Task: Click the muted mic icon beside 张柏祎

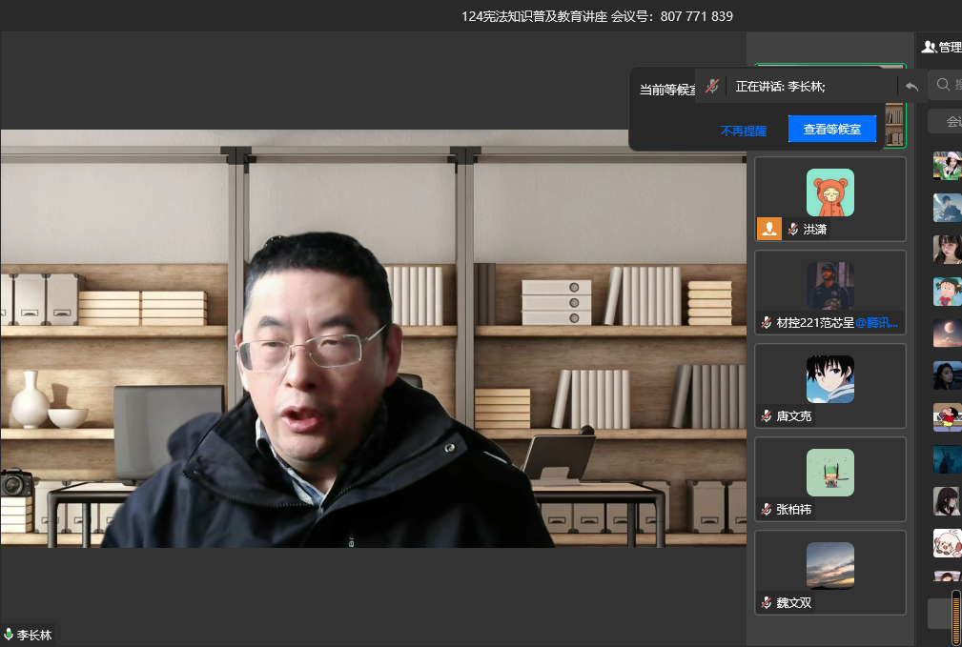Action: click(767, 510)
